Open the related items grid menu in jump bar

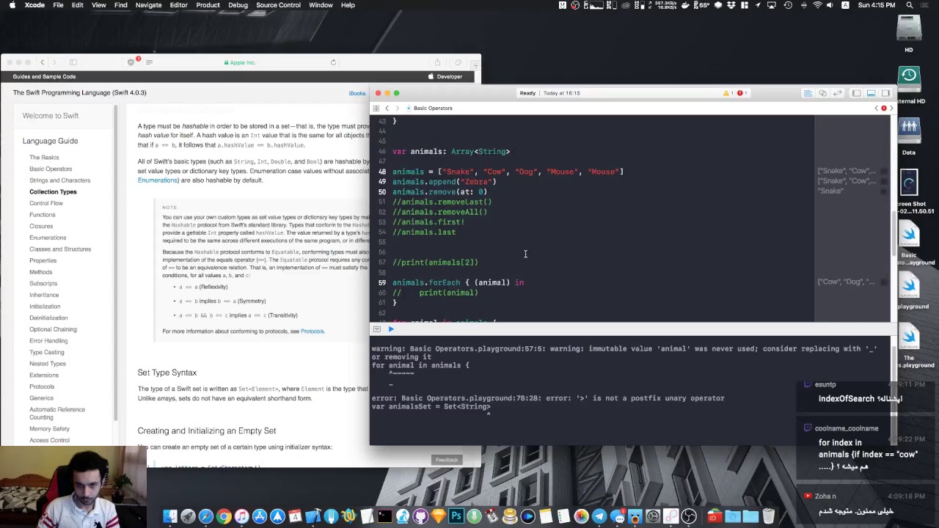pos(376,108)
